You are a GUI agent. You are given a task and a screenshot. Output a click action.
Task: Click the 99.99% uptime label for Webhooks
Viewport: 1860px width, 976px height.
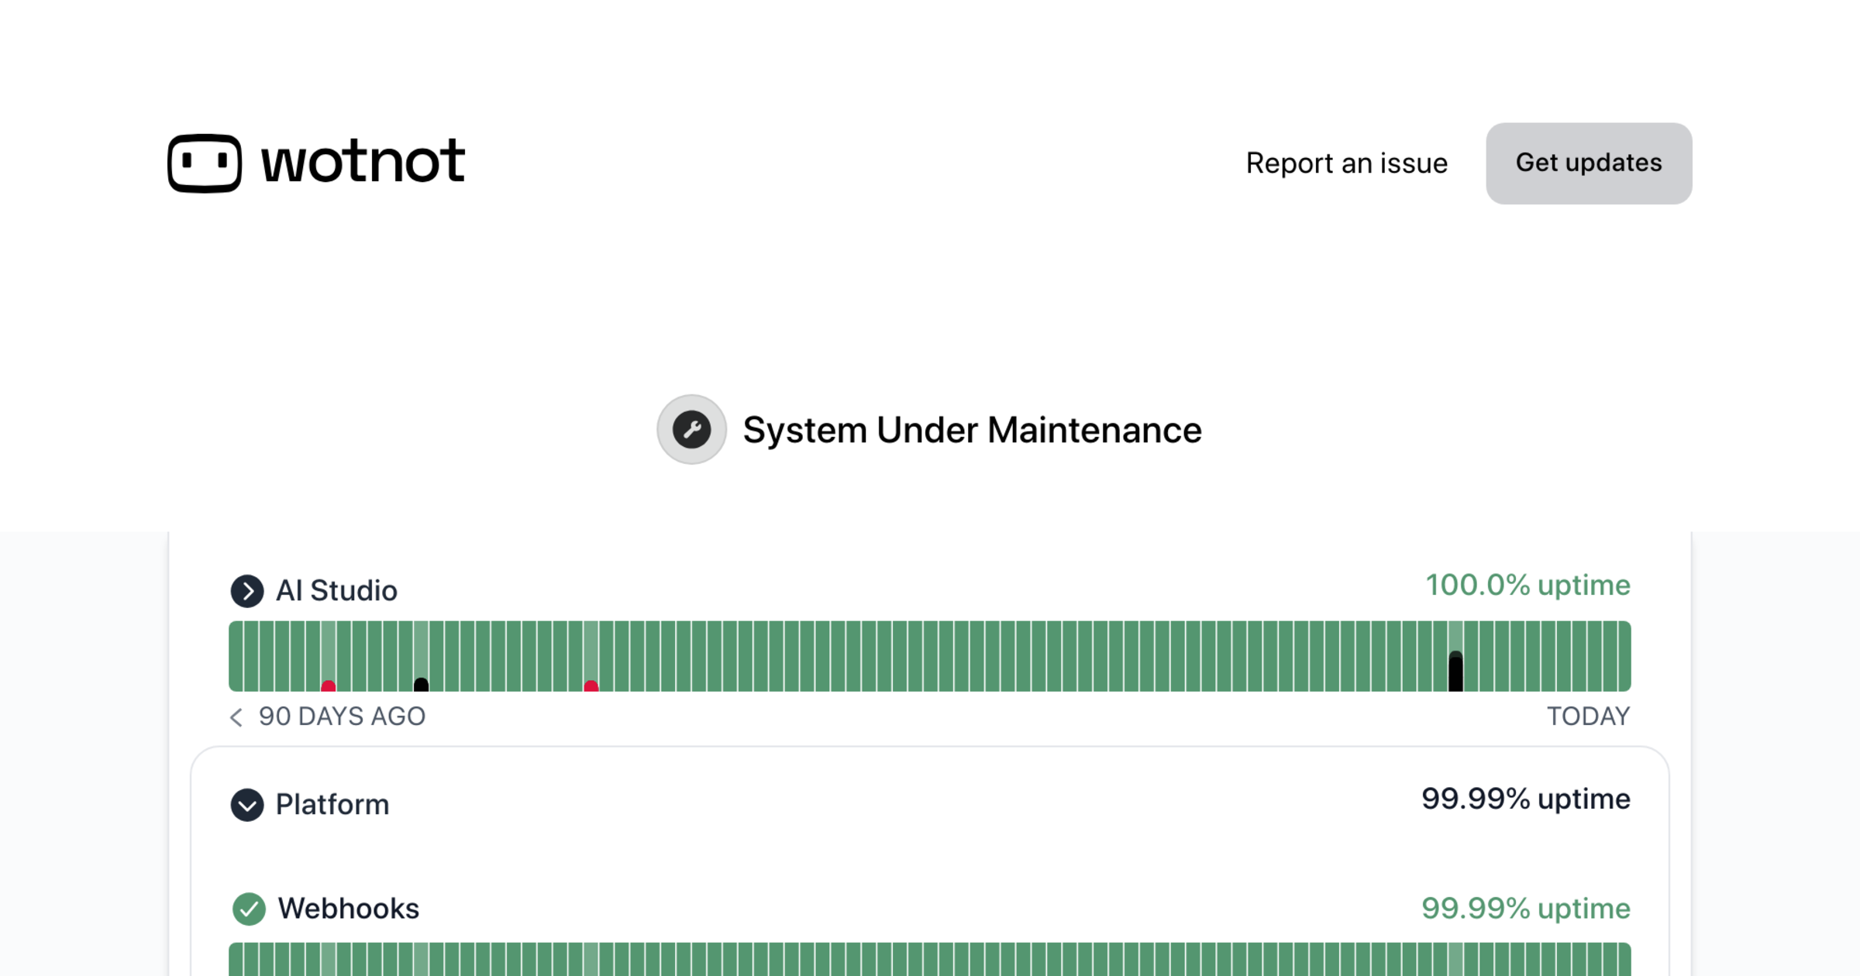[1525, 909]
